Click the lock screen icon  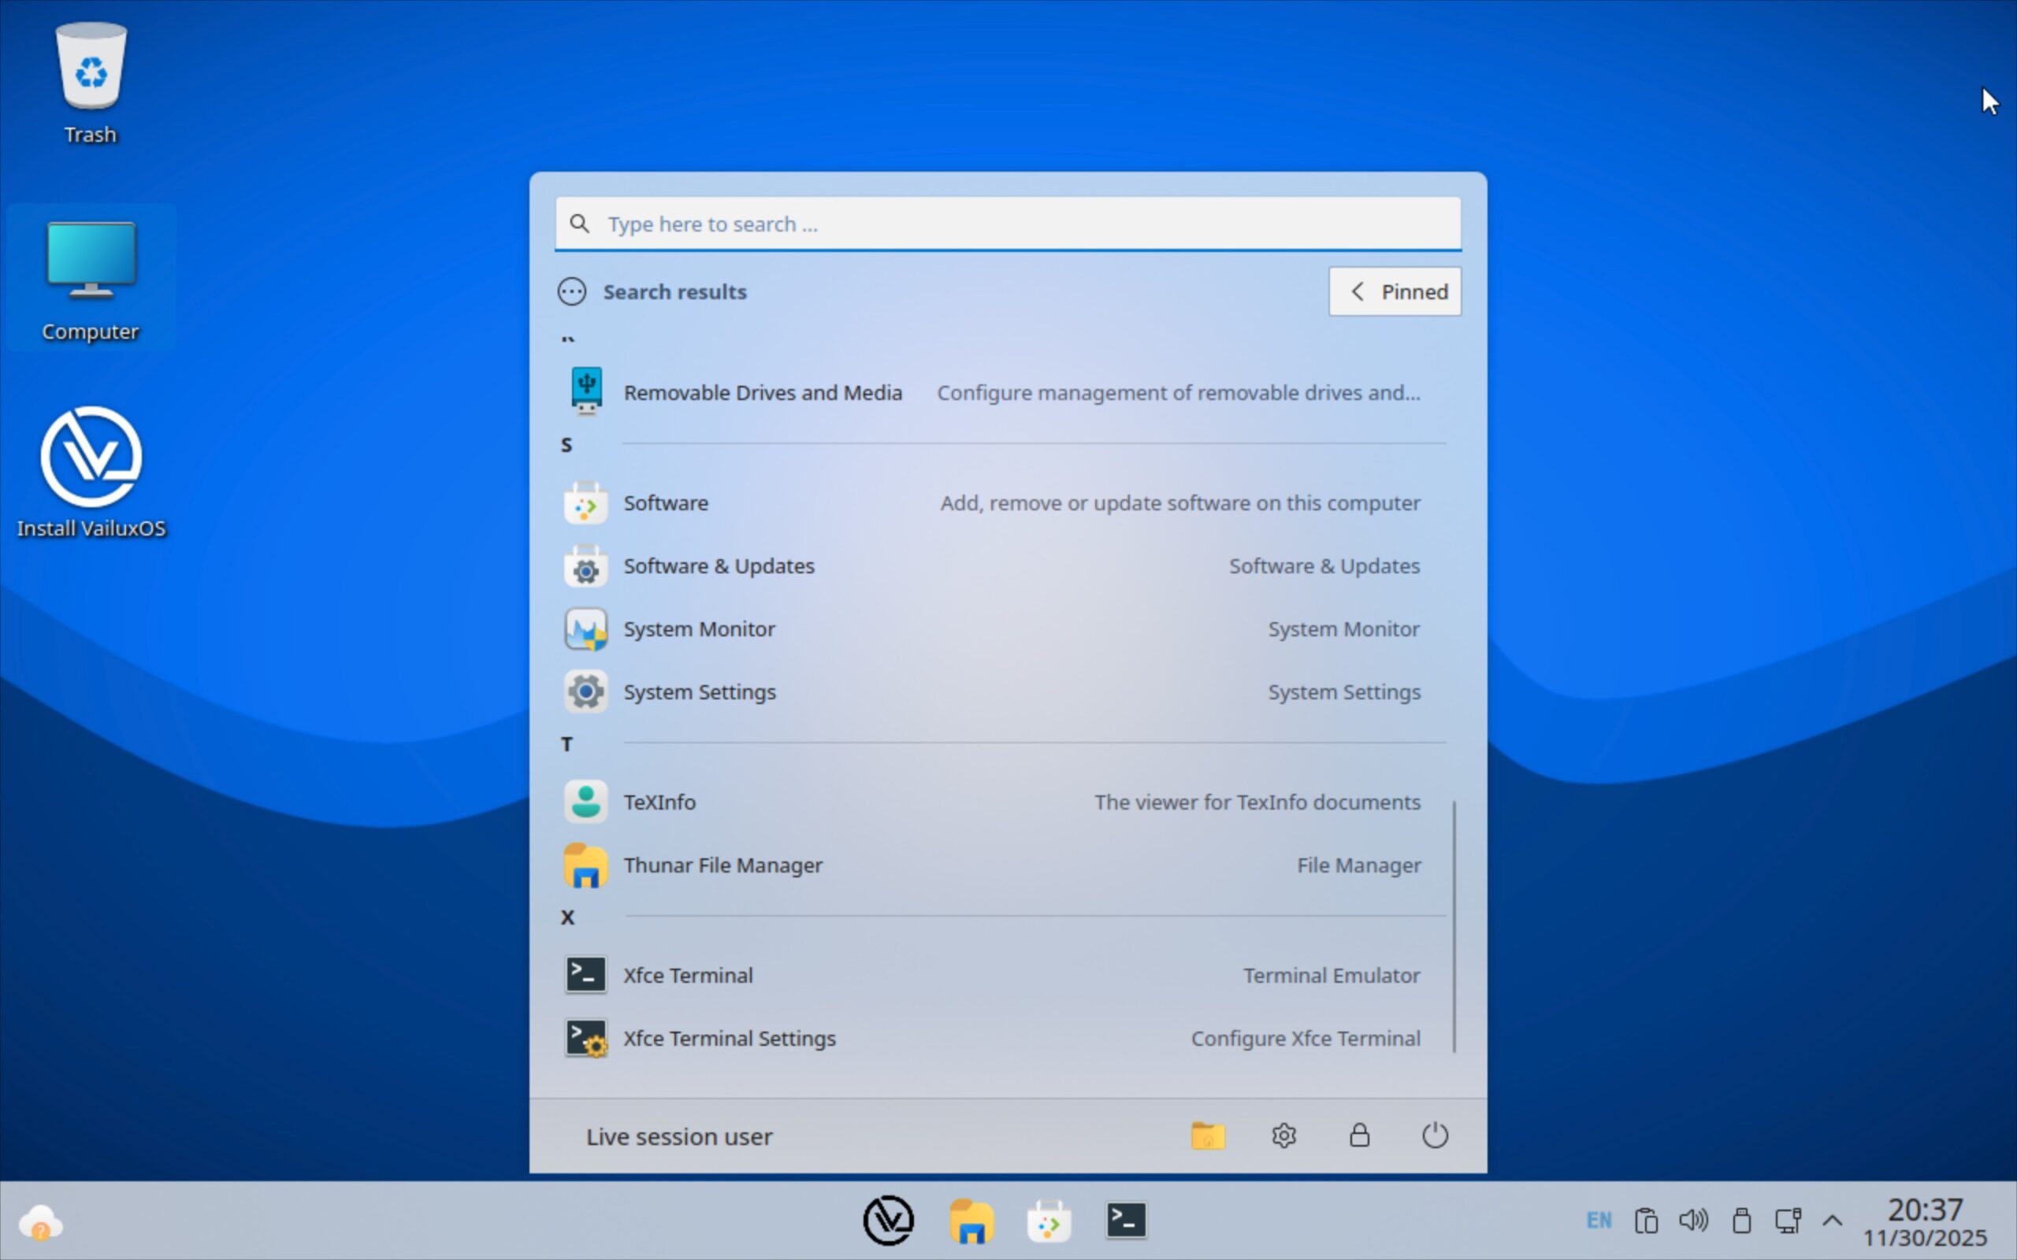click(x=1358, y=1135)
